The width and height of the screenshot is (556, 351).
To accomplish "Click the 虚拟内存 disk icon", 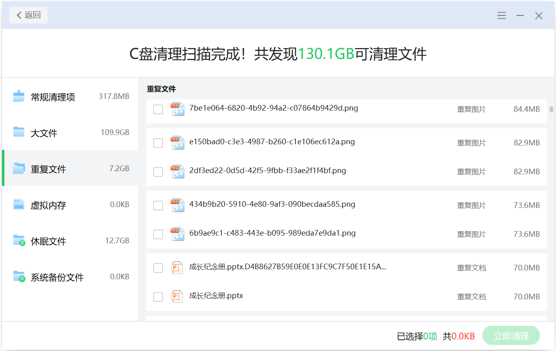I will point(19,204).
